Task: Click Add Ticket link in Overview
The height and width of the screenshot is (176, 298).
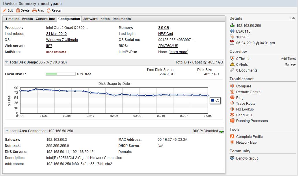Action: point(288,59)
